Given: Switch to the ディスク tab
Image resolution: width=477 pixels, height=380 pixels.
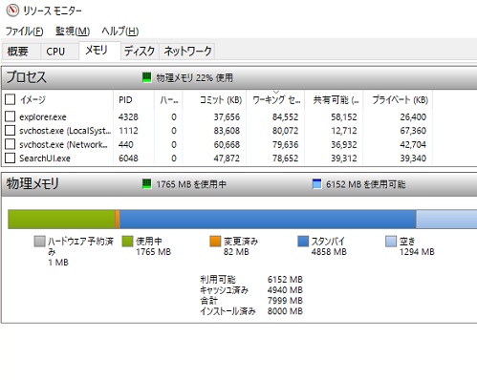Looking at the screenshot, I should point(140,52).
